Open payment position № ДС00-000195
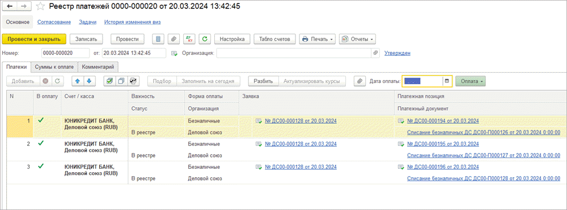 click(x=443, y=144)
